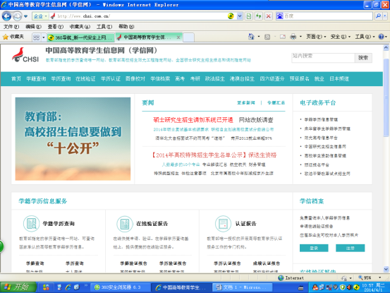Click the Home page icon
Screen dimensions: 390x293
[251, 37]
